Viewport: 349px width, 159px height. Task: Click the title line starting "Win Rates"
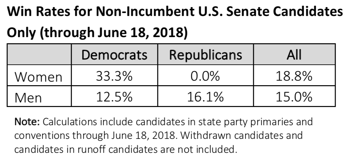(175, 12)
